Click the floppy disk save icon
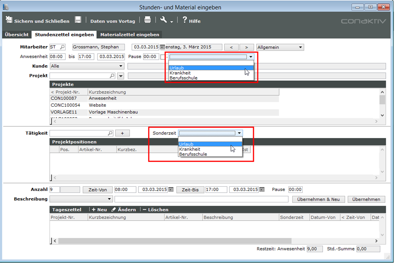This screenshot has height=263, width=395. [78, 20]
